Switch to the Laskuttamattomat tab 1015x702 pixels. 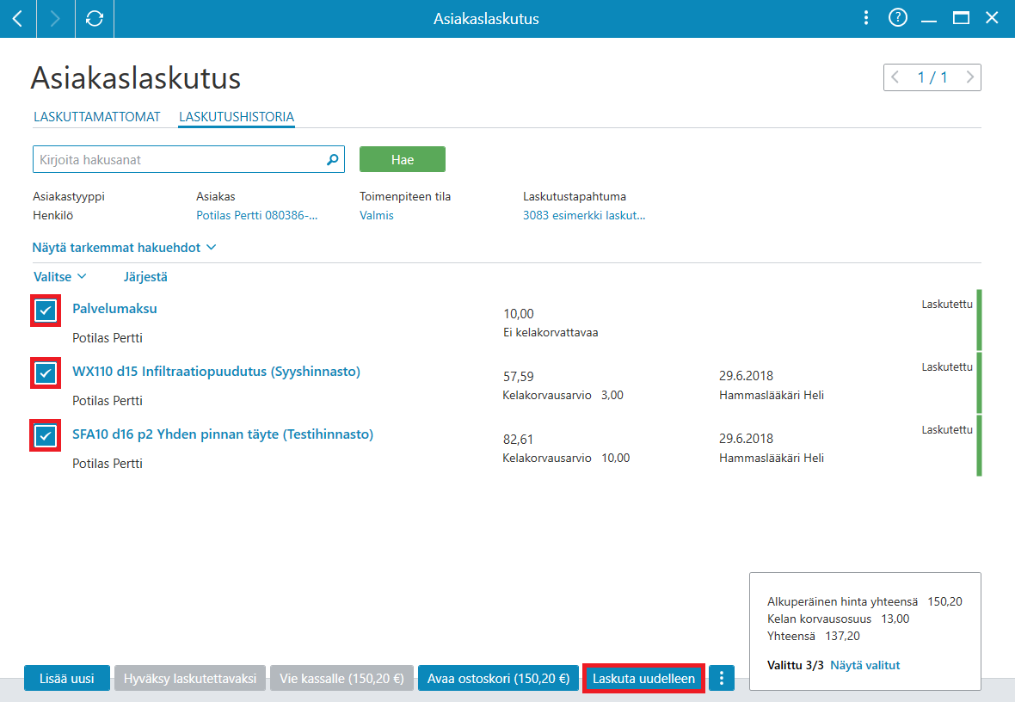[97, 117]
